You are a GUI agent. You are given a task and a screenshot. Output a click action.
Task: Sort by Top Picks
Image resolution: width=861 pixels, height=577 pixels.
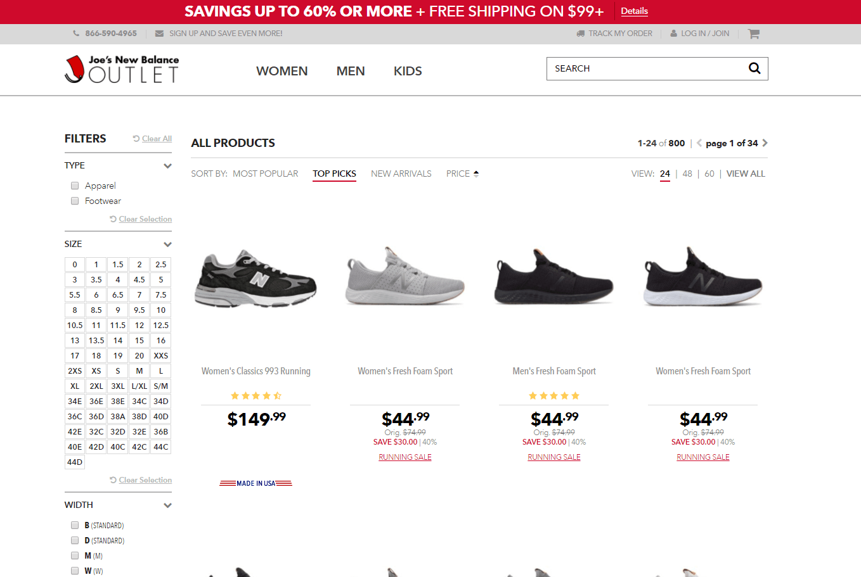[334, 174]
